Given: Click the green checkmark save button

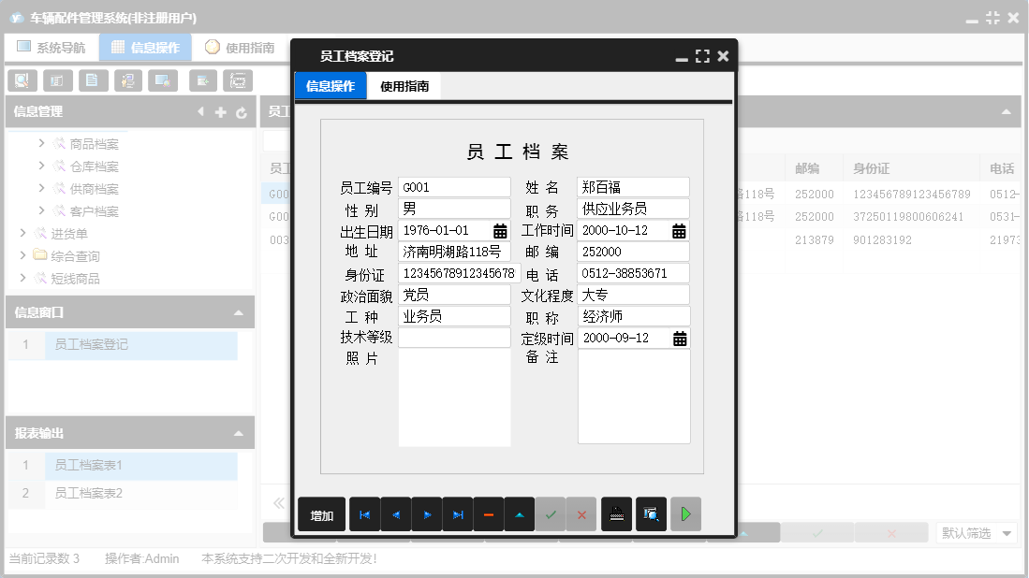Looking at the screenshot, I should point(551,514).
